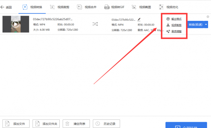Click the 视频截图 picture icon
Image resolution: width=211 pixels, height=128 pixels.
[x=134, y=7]
